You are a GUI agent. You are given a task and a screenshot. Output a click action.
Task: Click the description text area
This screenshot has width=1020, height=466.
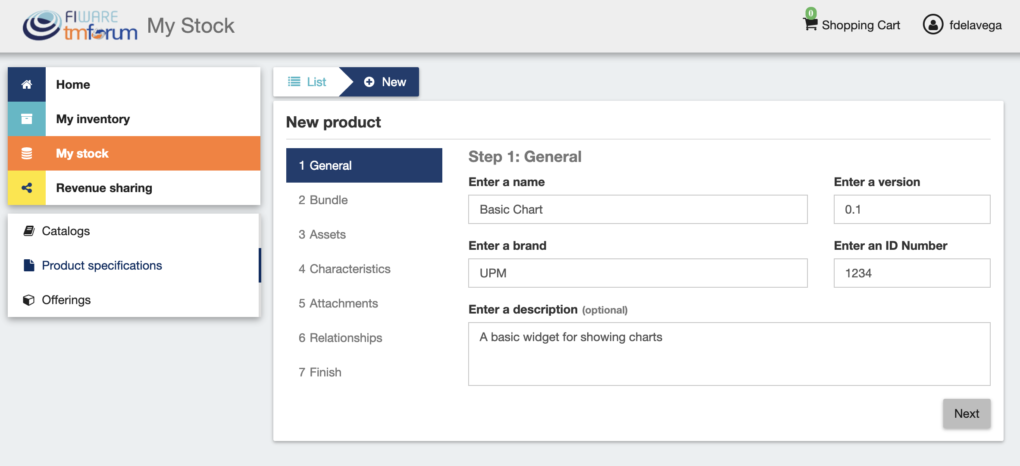point(729,354)
